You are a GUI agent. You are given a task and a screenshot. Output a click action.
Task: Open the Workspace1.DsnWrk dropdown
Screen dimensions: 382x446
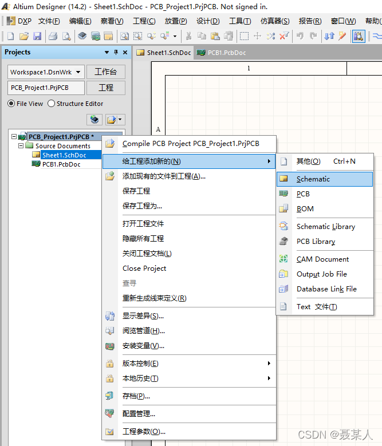coord(78,72)
